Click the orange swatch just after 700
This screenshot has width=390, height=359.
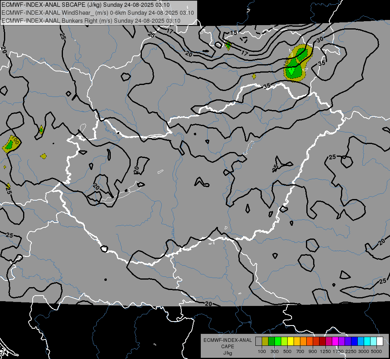(x=304, y=341)
